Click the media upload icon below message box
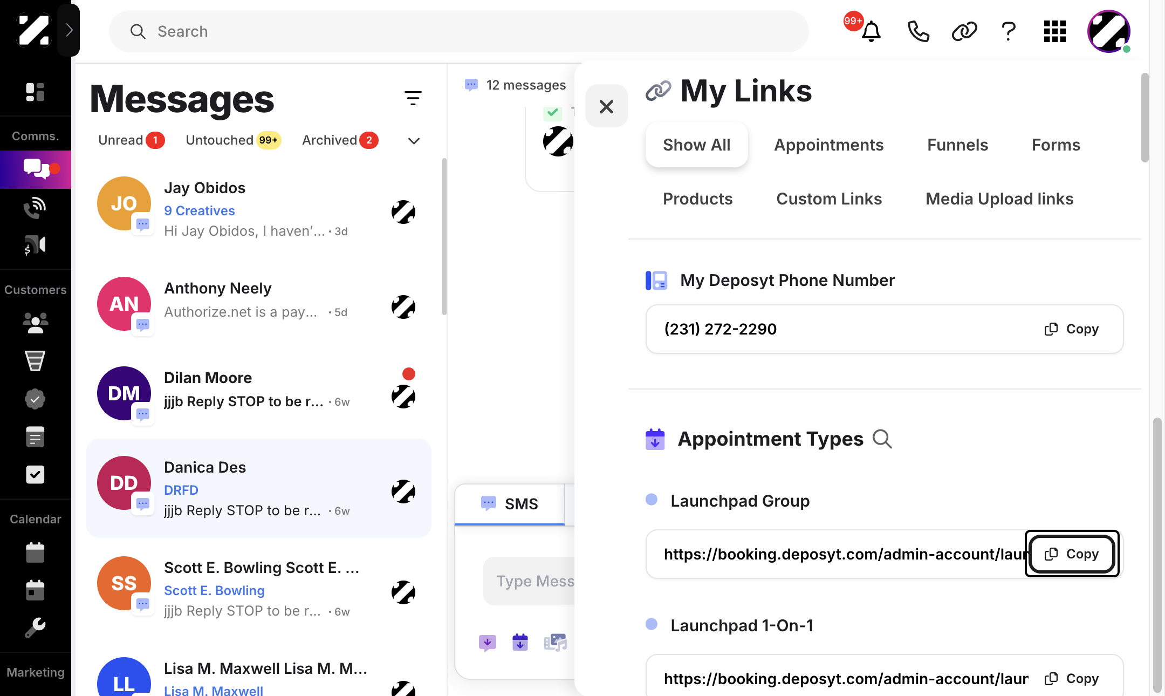Image resolution: width=1165 pixels, height=696 pixels. tap(556, 642)
